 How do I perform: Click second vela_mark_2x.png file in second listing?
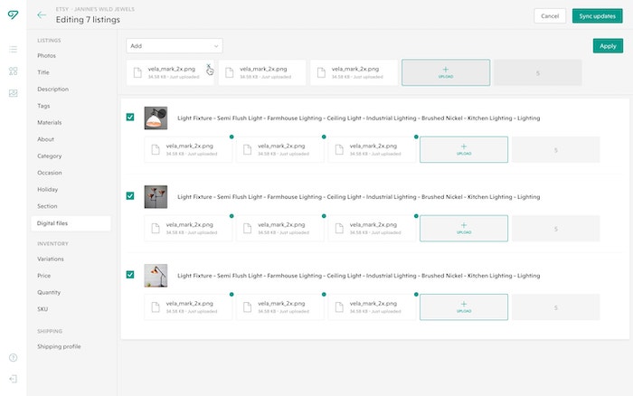pyautogui.click(x=279, y=229)
